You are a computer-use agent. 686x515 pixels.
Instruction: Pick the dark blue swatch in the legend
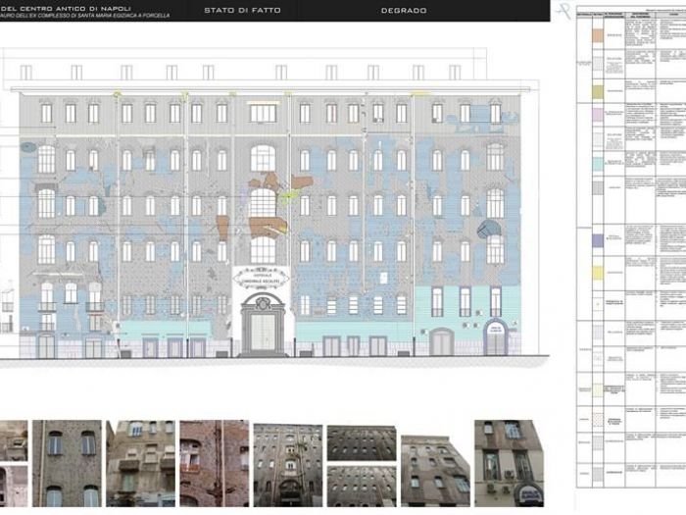click(596, 238)
